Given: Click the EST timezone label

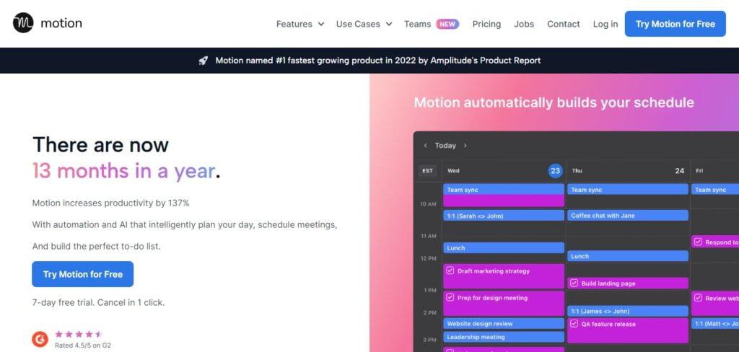Looking at the screenshot, I should click(427, 170).
